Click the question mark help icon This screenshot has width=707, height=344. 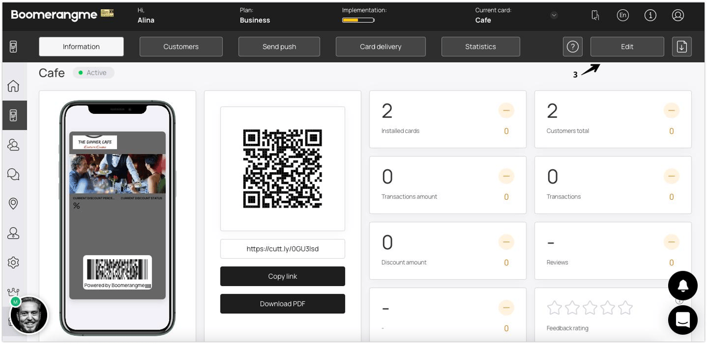pyautogui.click(x=572, y=47)
